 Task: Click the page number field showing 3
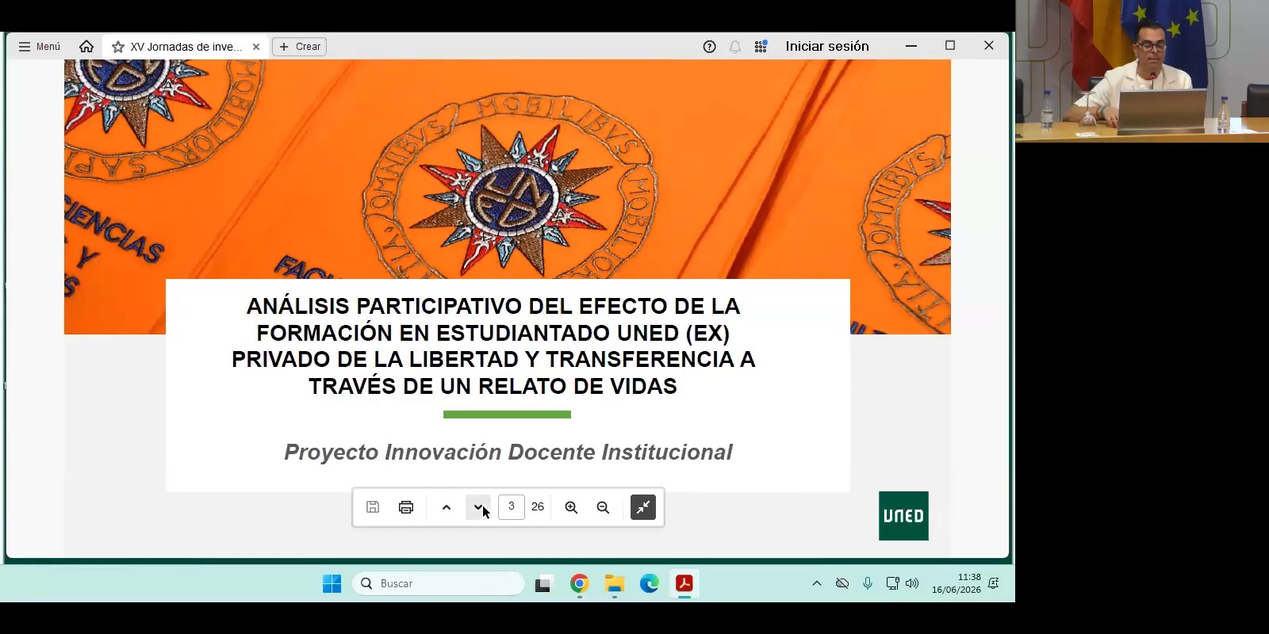click(512, 506)
